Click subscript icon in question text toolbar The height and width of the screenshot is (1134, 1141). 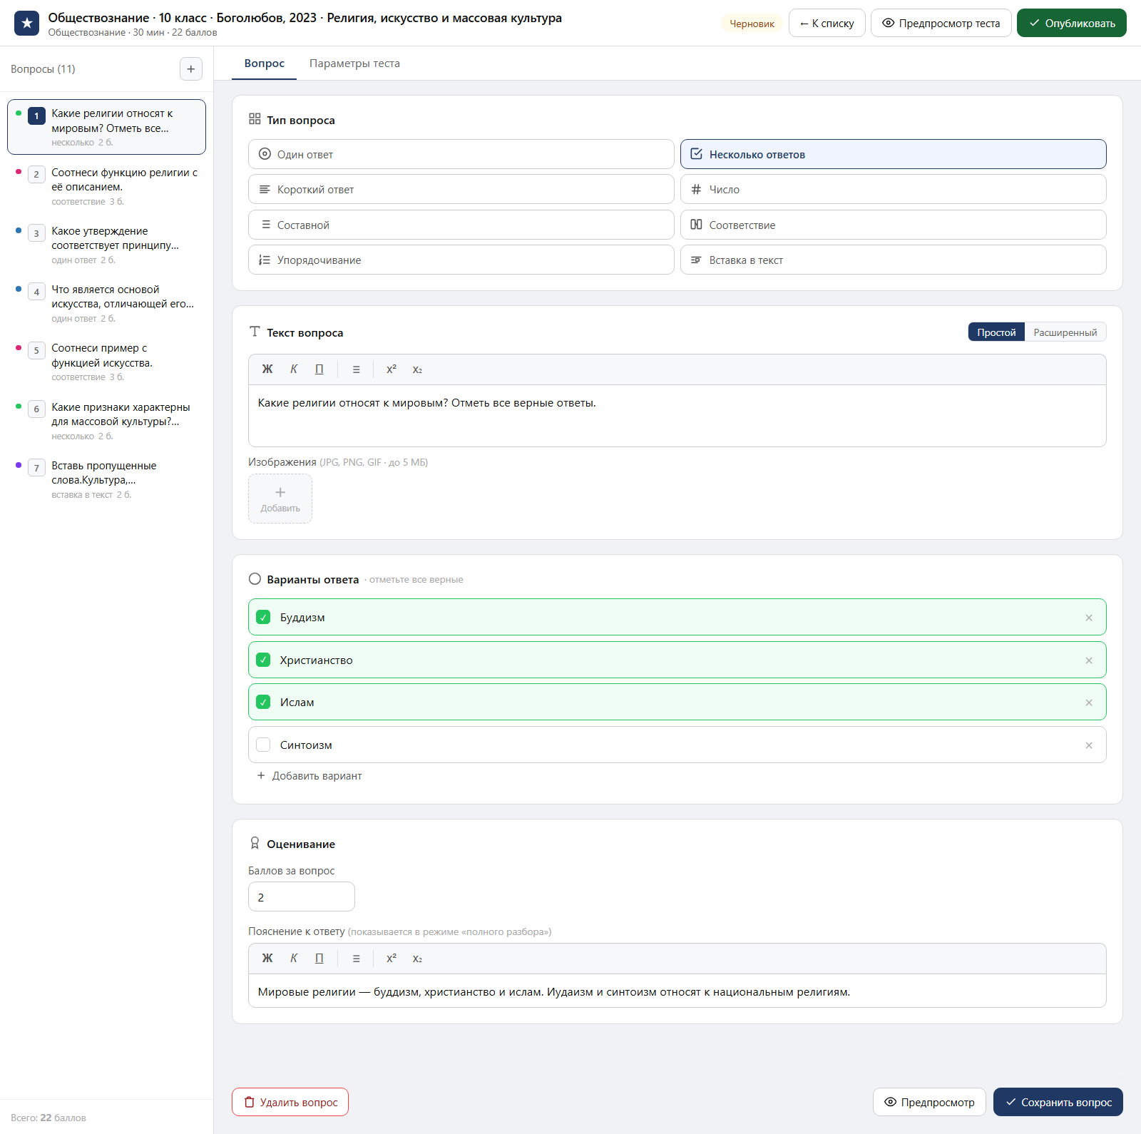coord(417,369)
